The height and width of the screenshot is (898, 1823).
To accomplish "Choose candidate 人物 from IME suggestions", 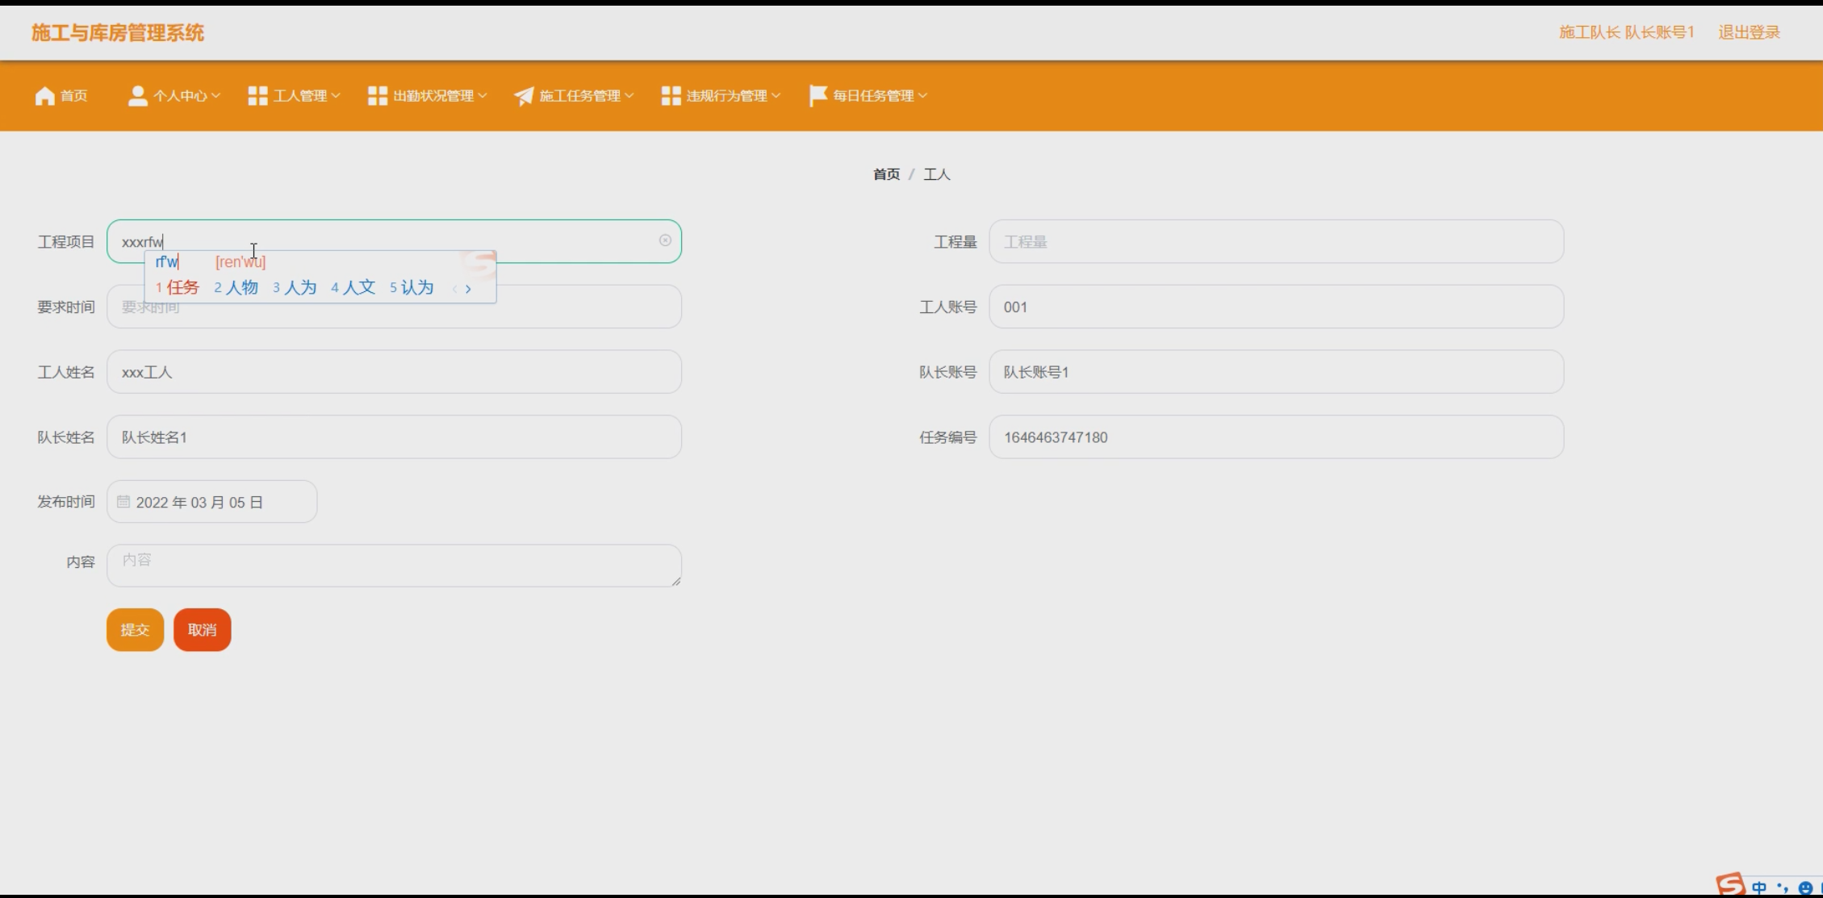I will (241, 287).
